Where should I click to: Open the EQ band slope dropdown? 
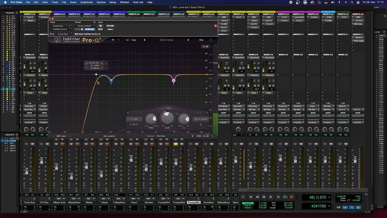point(134,124)
